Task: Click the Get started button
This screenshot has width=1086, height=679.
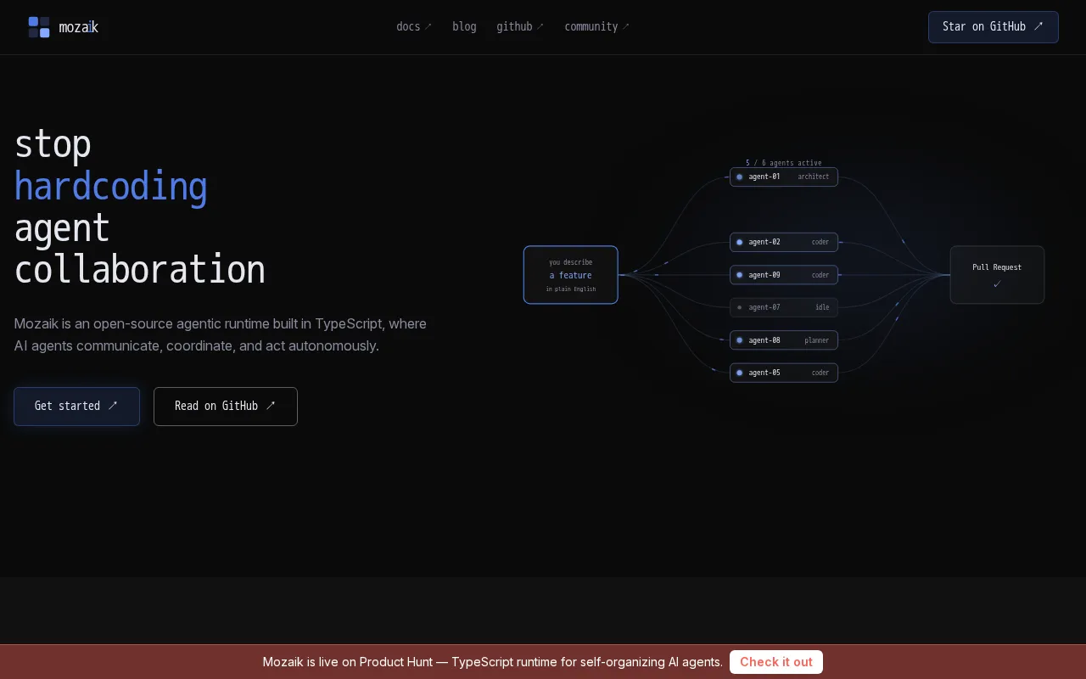Action: [76, 407]
